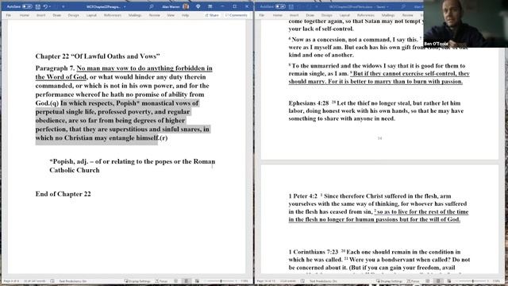
Task: Switch to Focus mode in right window
Action: 413,281
